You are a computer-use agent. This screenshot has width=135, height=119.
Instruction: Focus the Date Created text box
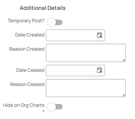(x=70, y=35)
